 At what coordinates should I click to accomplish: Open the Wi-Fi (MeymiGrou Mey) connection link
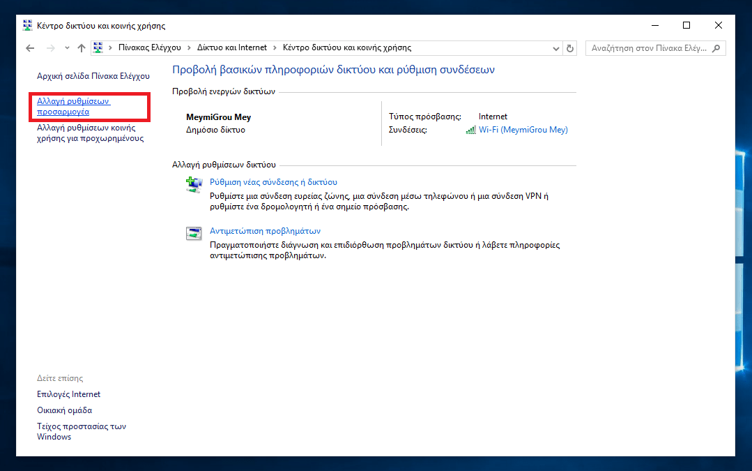click(x=523, y=130)
